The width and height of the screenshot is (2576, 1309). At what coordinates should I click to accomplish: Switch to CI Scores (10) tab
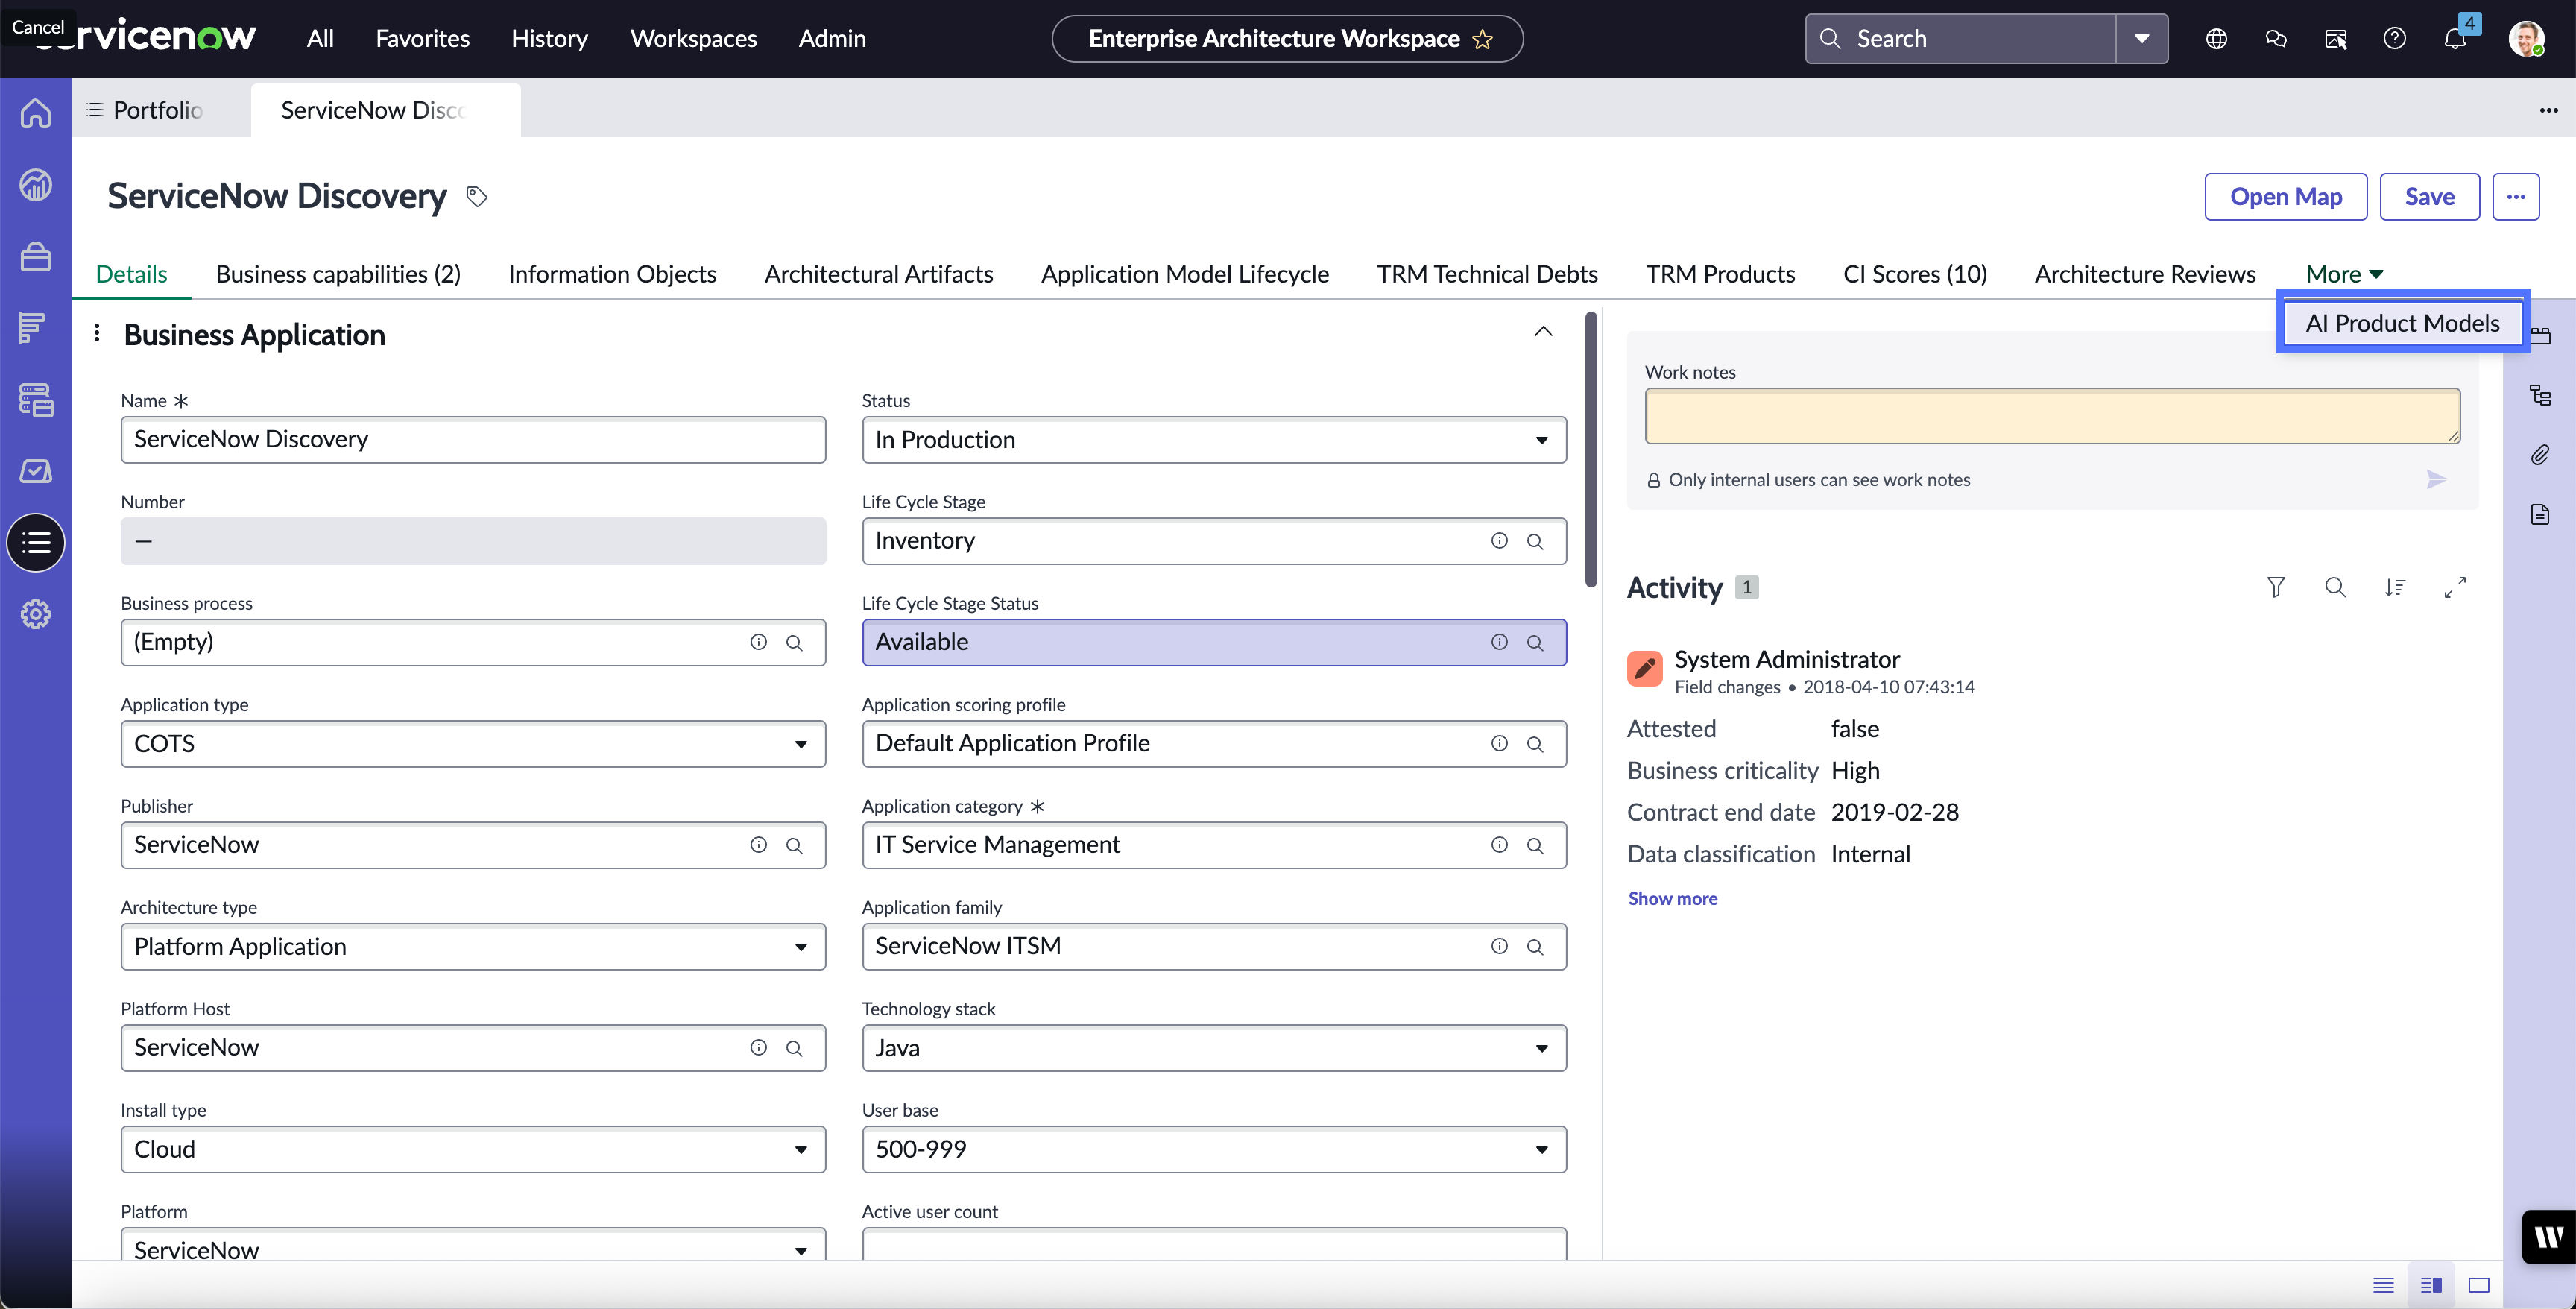click(x=1915, y=274)
